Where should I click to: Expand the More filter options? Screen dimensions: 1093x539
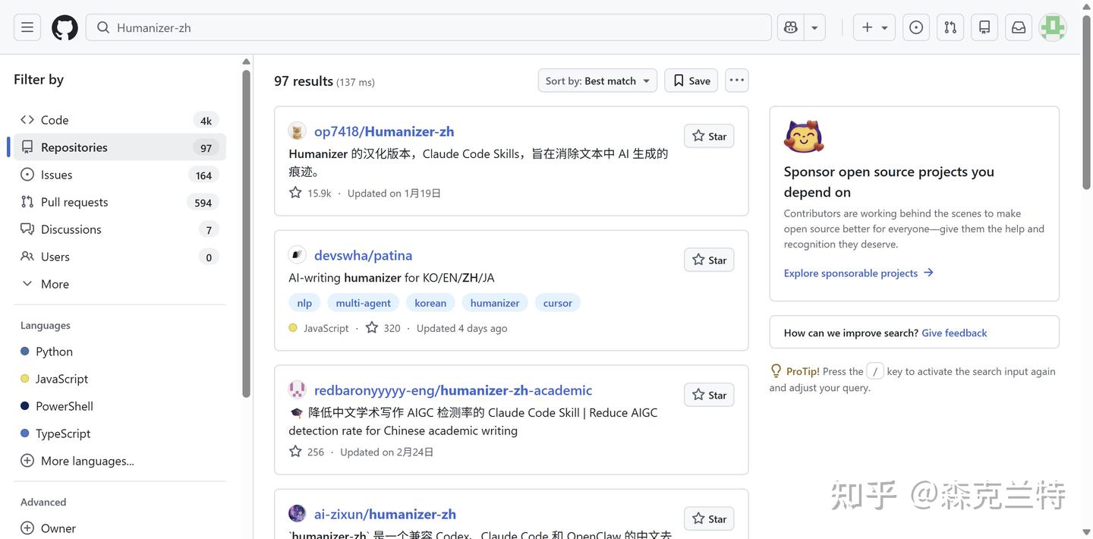point(120,284)
